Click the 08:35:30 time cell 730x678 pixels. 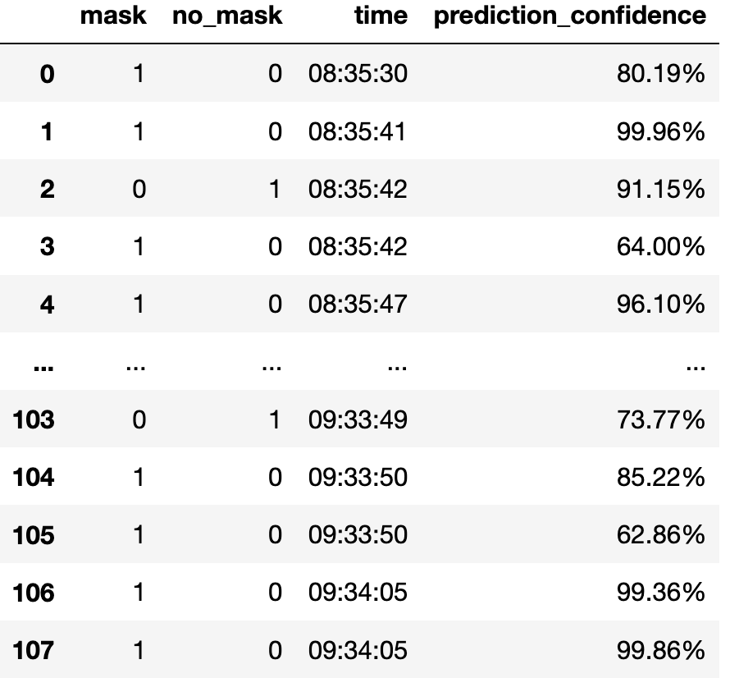pyautogui.click(x=358, y=75)
